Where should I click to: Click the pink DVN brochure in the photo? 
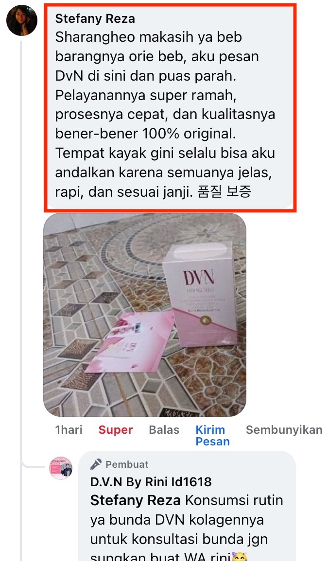127,342
